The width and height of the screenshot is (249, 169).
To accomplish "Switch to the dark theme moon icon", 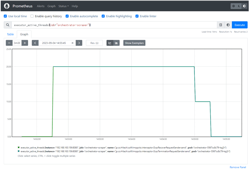I will (238, 6).
